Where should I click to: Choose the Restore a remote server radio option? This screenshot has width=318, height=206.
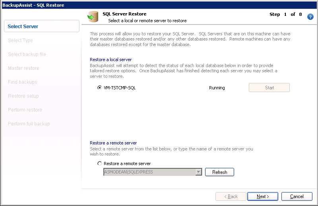pyautogui.click(x=99, y=163)
